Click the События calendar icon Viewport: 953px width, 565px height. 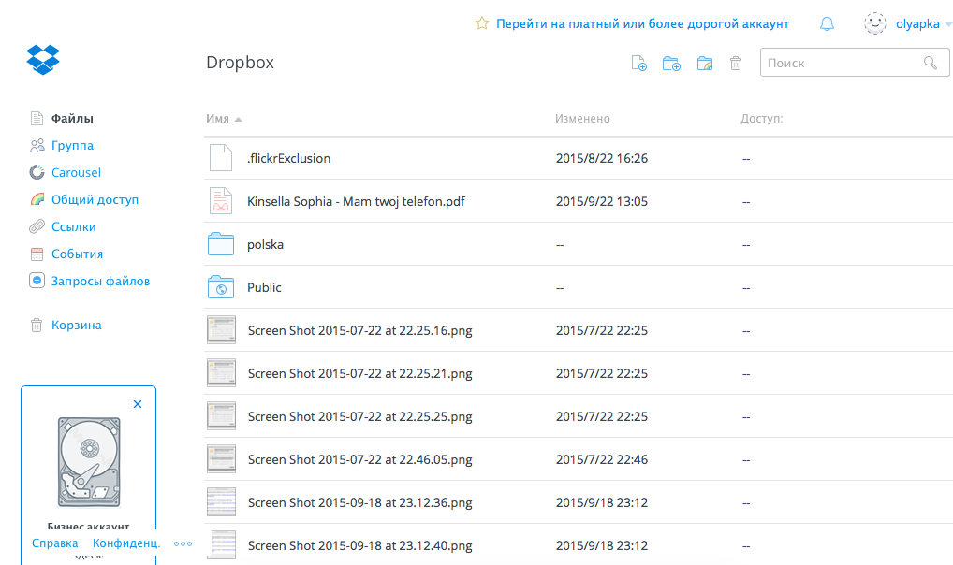[37, 254]
